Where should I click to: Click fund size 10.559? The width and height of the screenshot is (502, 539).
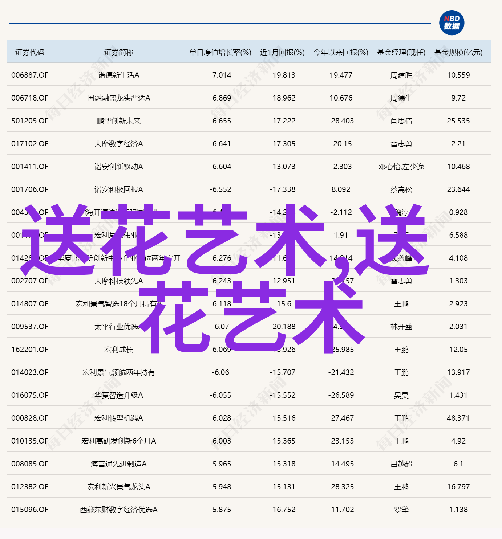tap(458, 75)
